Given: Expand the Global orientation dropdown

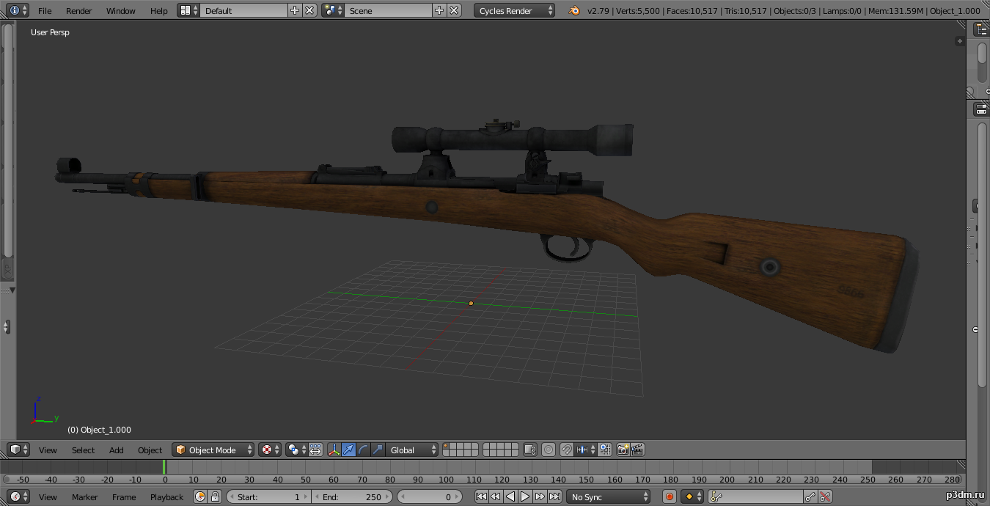Looking at the screenshot, I should (413, 450).
